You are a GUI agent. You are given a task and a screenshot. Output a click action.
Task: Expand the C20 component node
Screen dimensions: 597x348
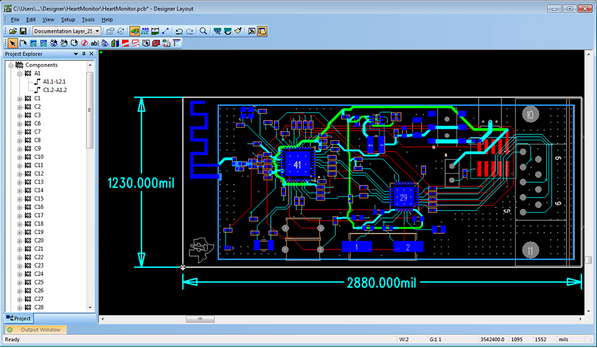click(19, 241)
